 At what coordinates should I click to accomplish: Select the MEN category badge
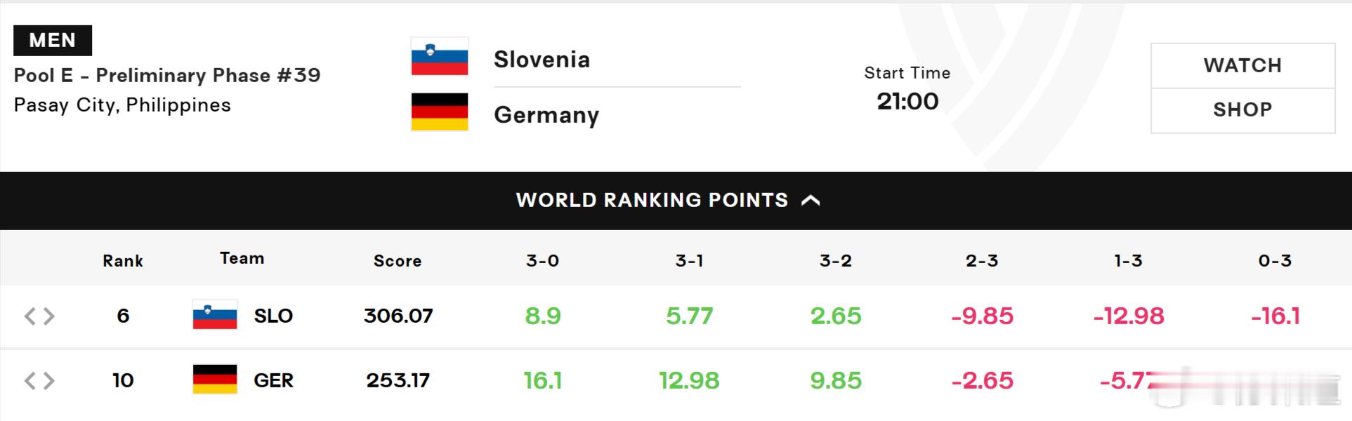click(x=53, y=40)
